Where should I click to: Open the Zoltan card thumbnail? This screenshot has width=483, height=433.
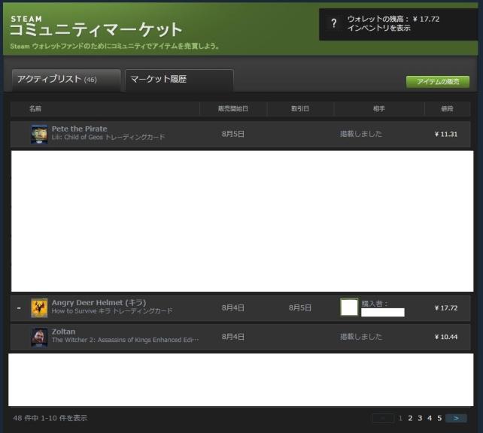[39, 337]
